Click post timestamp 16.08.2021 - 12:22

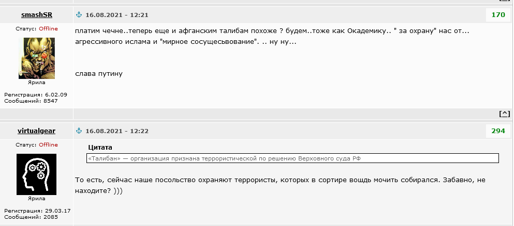coord(117,131)
